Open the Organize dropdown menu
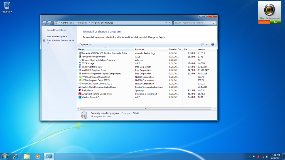This screenshot has height=160, width=285. 85,44
